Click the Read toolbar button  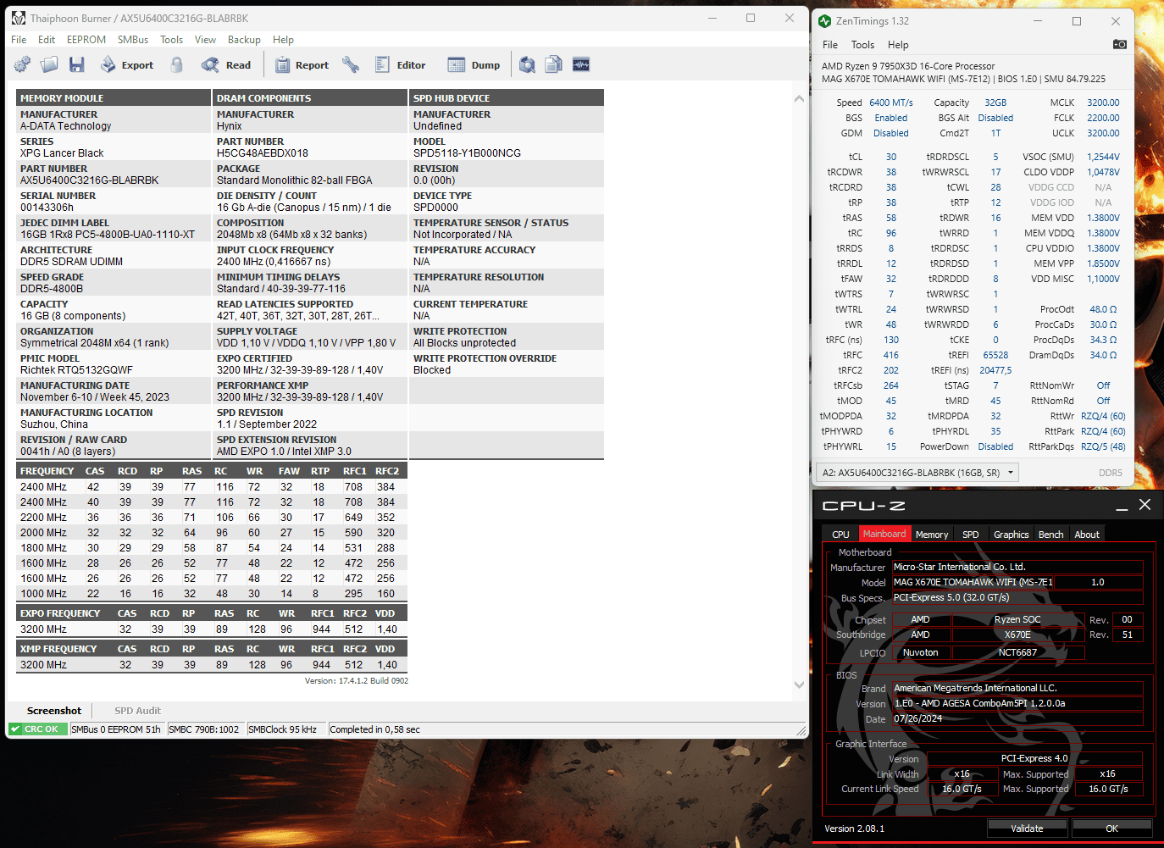[226, 64]
